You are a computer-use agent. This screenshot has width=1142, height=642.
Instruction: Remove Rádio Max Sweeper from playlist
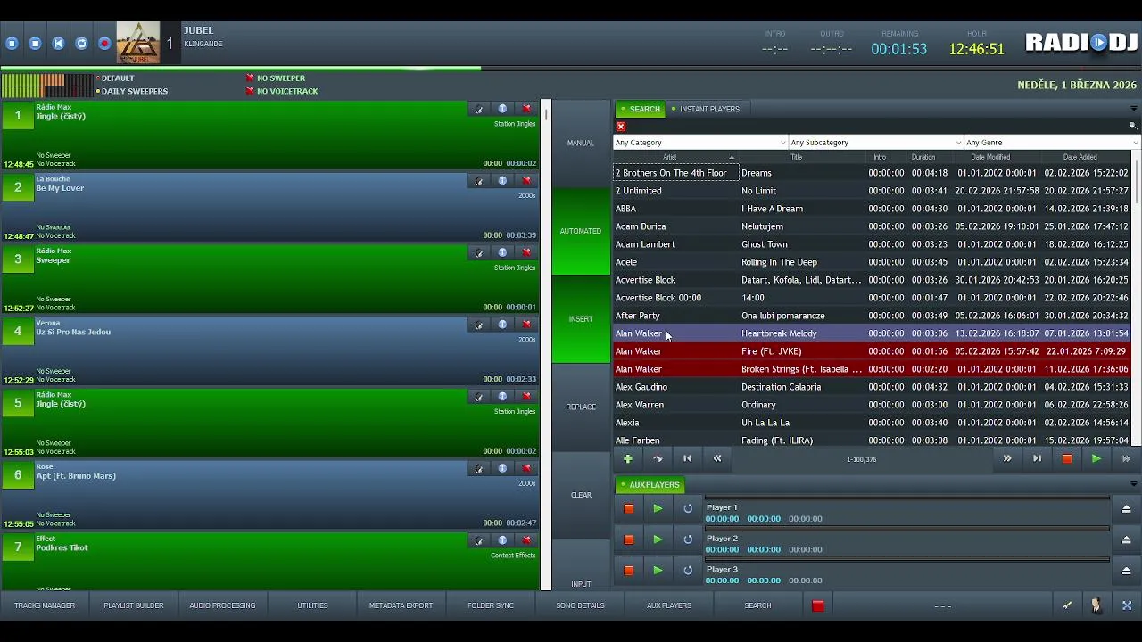(526, 252)
